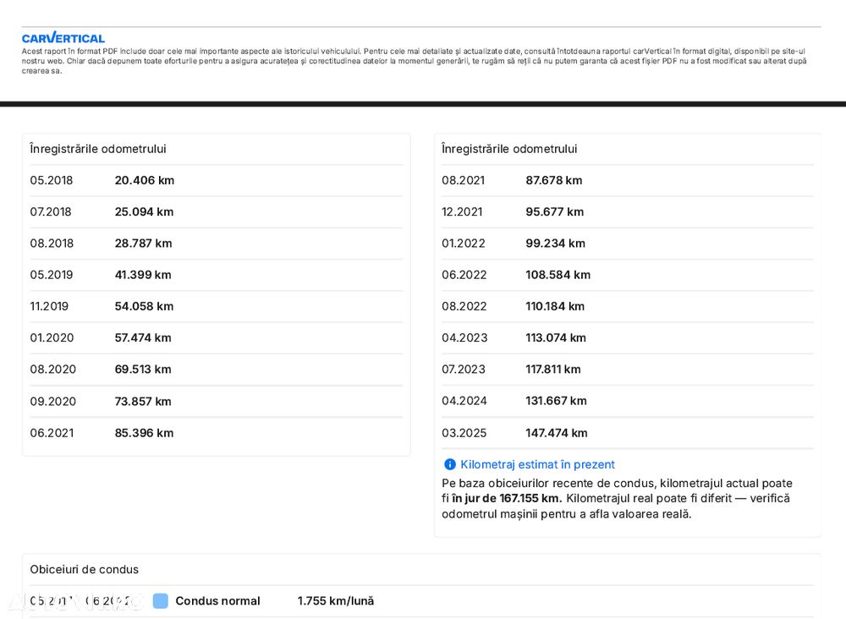
Task: Open the Kilometraj estimat în prezent link
Action: tap(537, 464)
